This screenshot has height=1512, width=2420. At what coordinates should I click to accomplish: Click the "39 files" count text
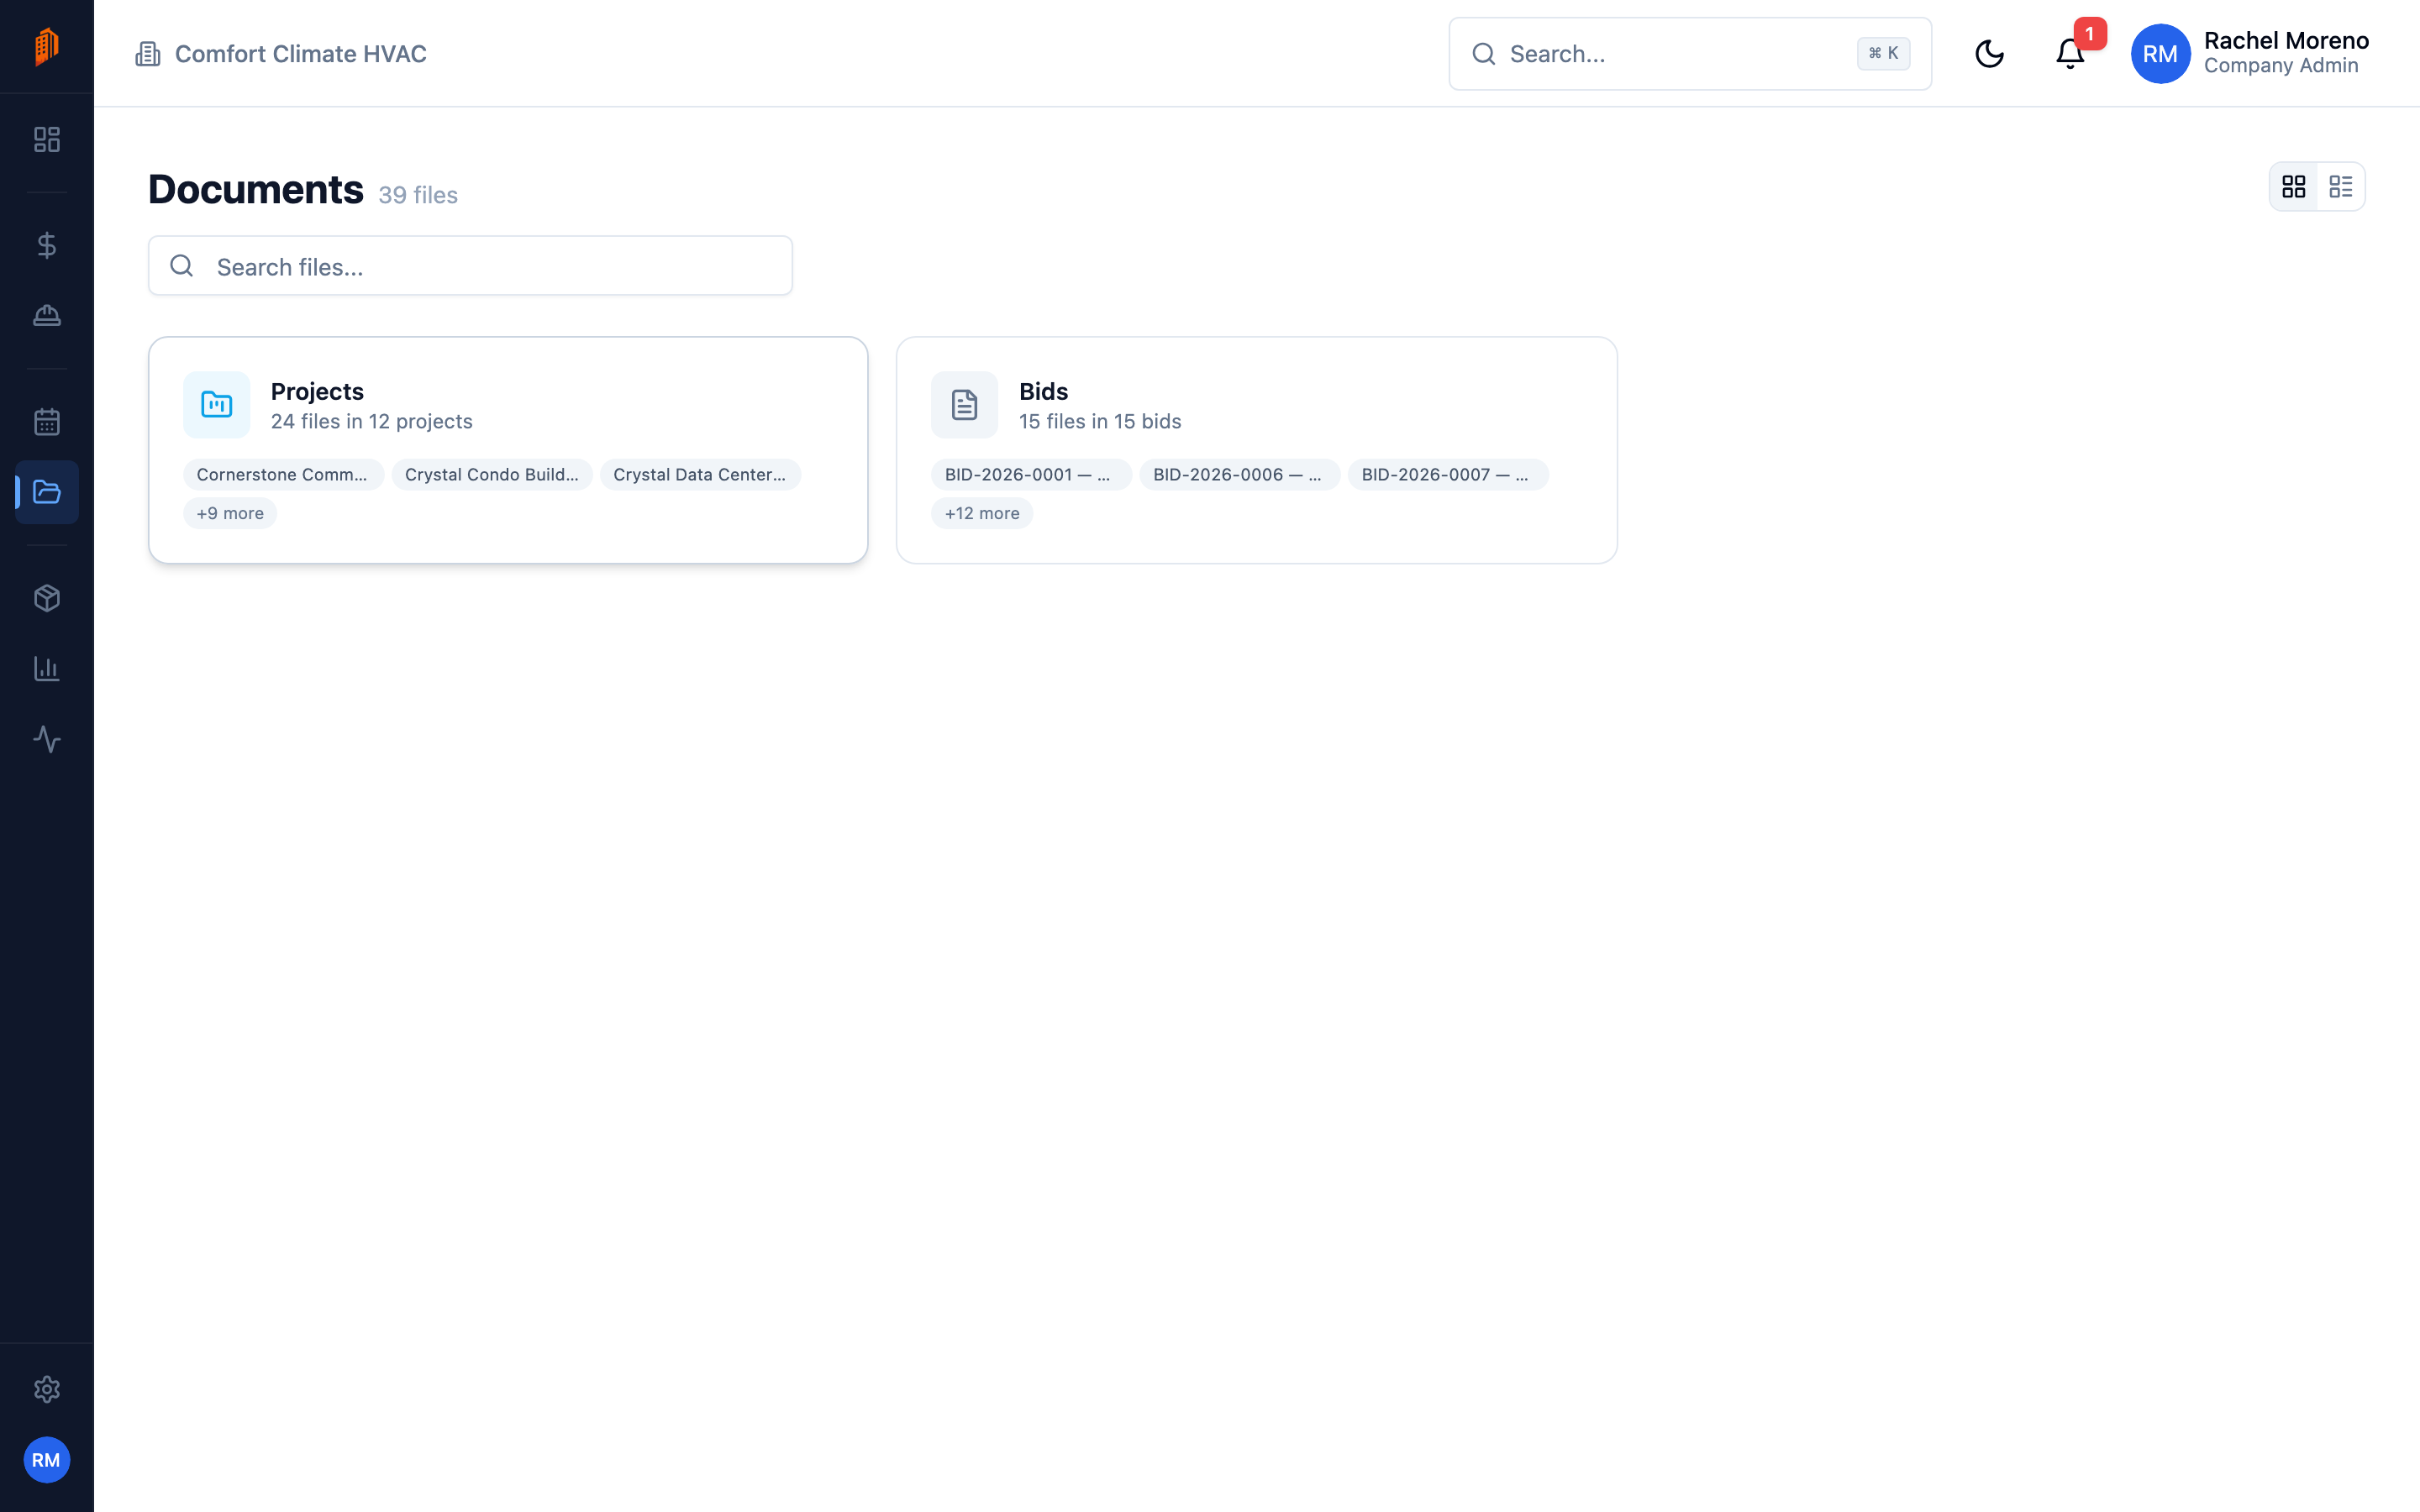point(418,195)
